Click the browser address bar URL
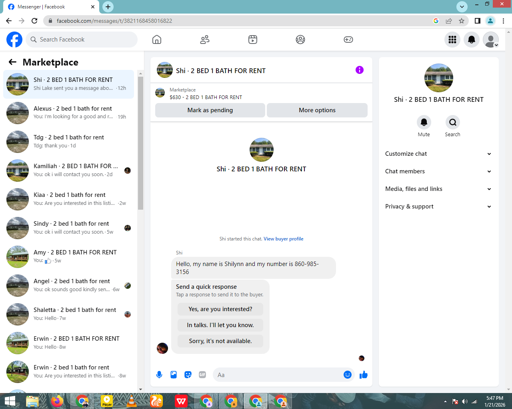This screenshot has height=409, width=512. click(114, 21)
